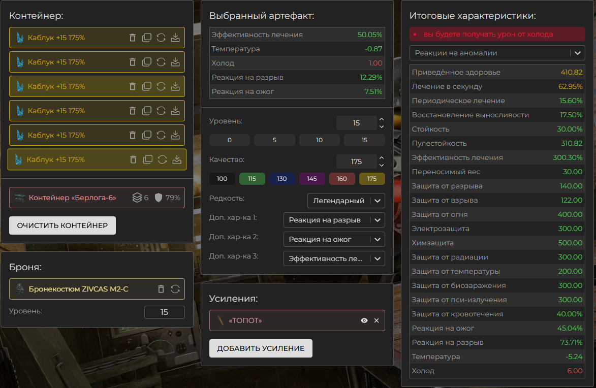The image size is (596, 388).
Task: Copy the fifth Каблук artifact in the list
Action: pos(147,135)
